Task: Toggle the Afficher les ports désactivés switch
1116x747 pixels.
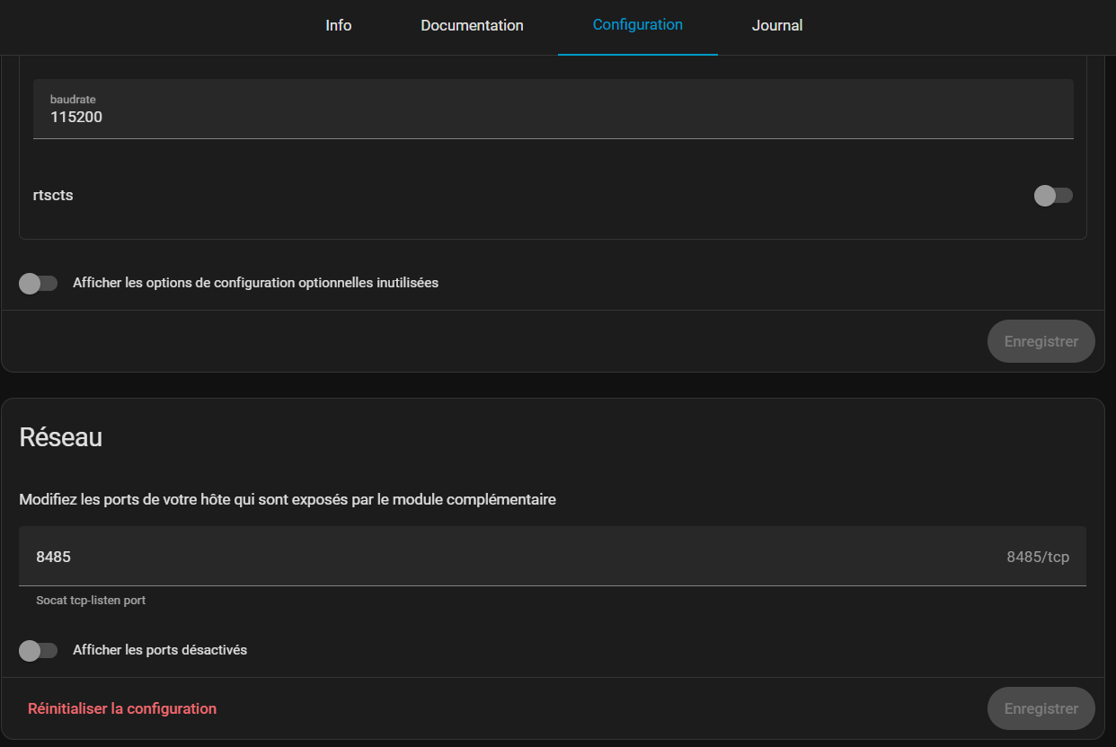Action: point(38,650)
